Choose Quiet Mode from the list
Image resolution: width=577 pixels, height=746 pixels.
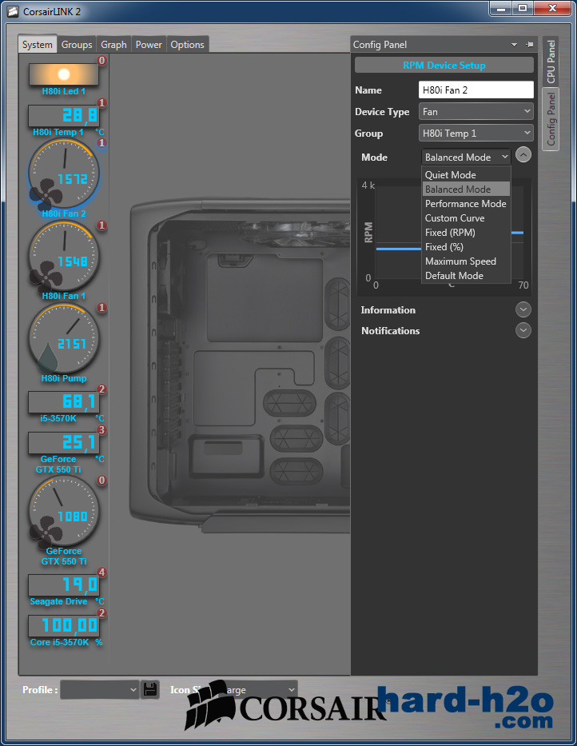(466, 174)
